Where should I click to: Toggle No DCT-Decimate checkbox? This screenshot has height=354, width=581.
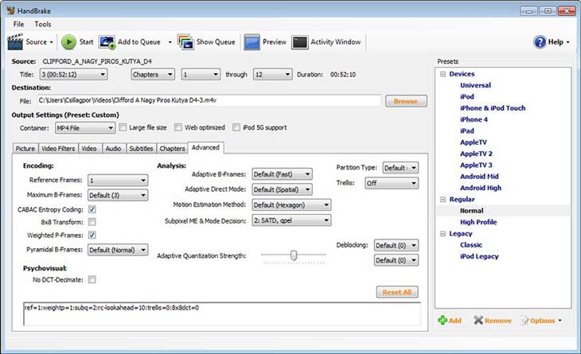(x=92, y=279)
